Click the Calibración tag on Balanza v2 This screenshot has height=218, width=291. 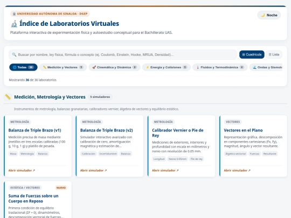(88, 153)
